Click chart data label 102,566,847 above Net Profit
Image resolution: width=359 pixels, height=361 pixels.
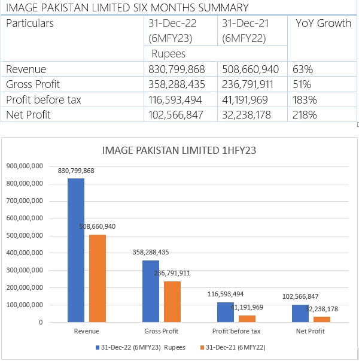[300, 296]
